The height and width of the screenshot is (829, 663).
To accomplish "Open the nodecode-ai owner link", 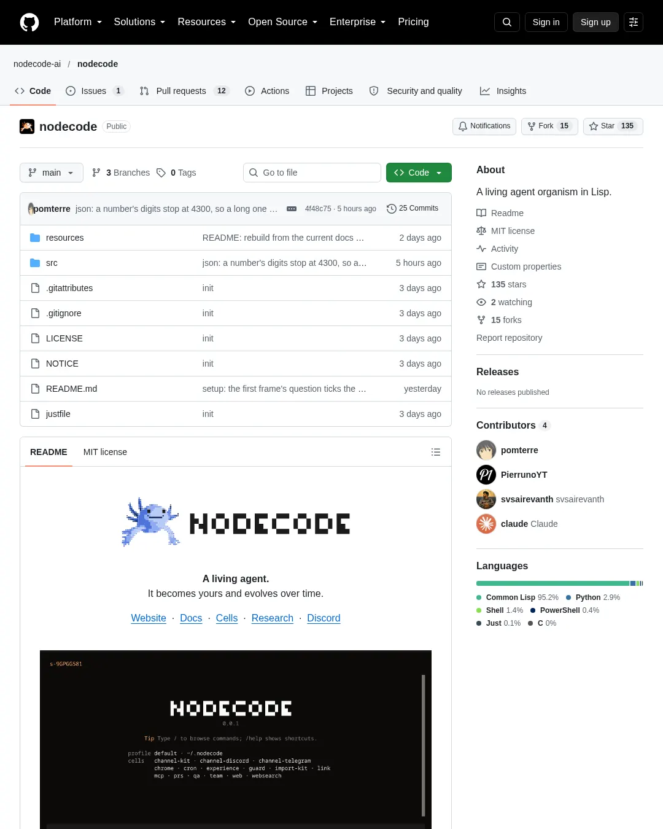I will tap(37, 64).
